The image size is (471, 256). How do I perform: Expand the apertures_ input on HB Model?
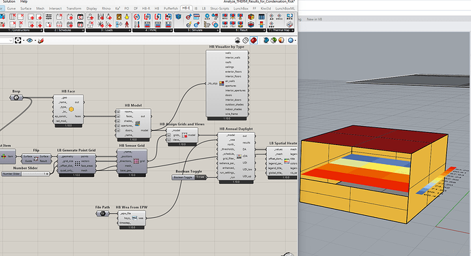coord(118,126)
